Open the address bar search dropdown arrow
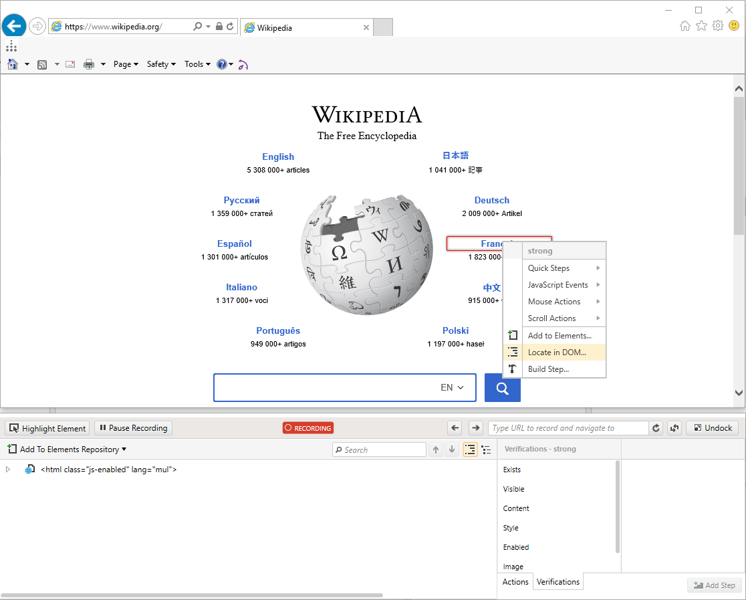 tap(208, 26)
